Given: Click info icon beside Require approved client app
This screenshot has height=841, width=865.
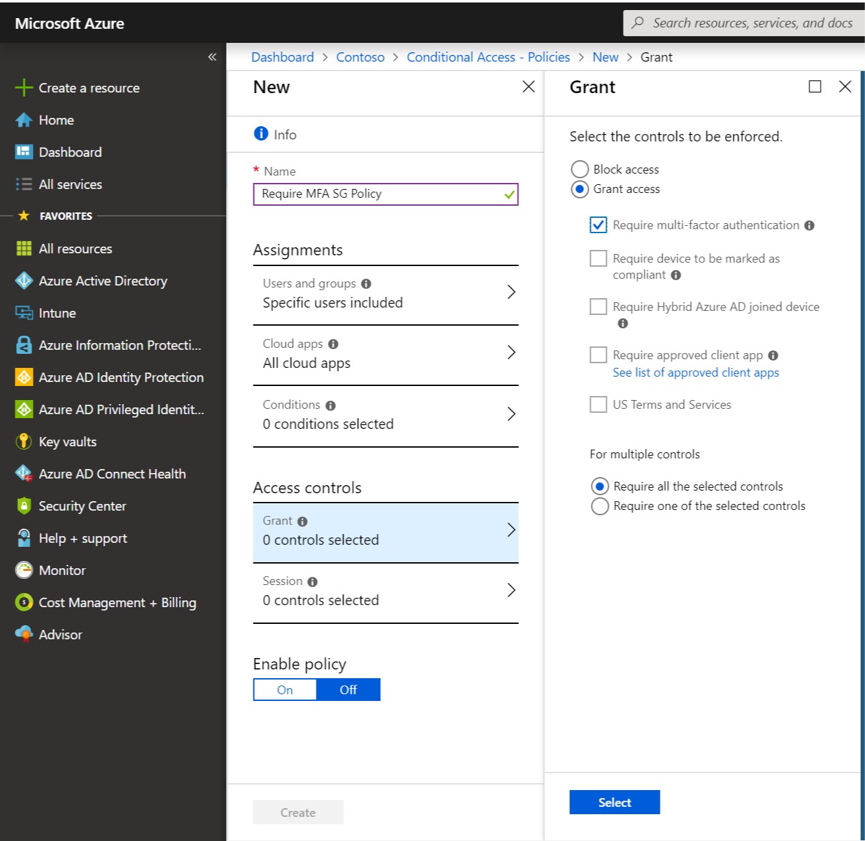Looking at the screenshot, I should point(773,356).
